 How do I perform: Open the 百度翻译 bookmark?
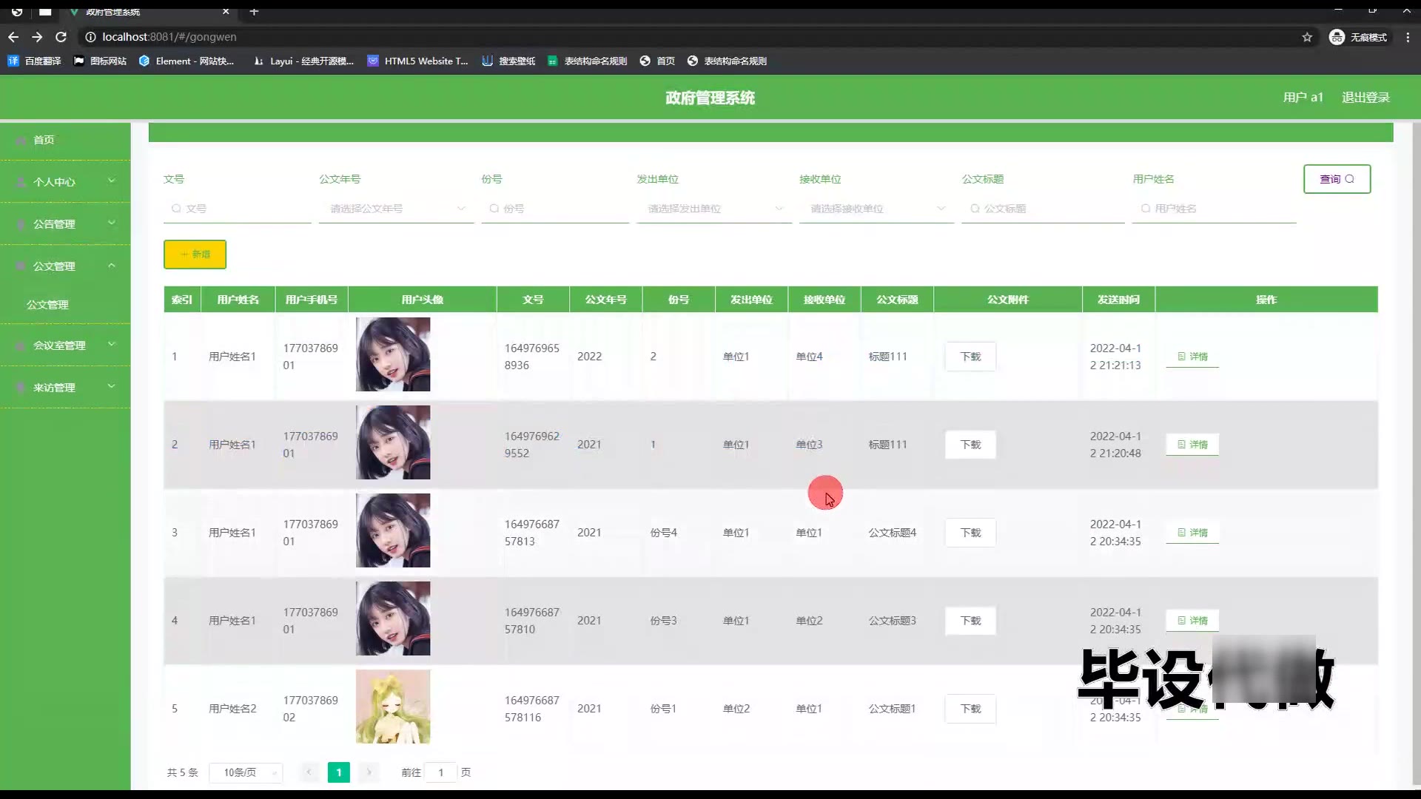[35, 61]
